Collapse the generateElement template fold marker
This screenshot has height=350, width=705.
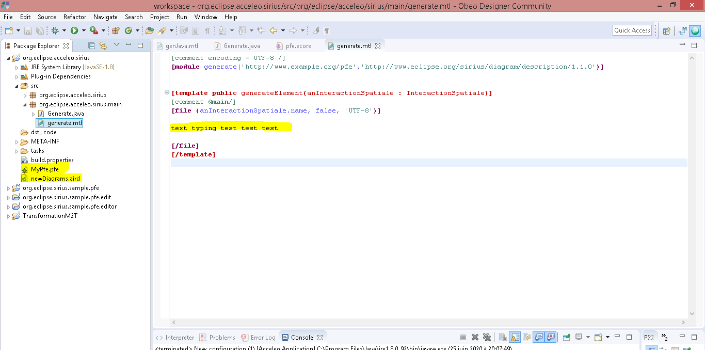[167, 93]
